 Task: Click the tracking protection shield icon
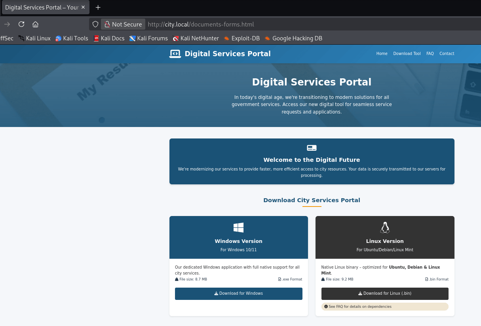coord(95,24)
